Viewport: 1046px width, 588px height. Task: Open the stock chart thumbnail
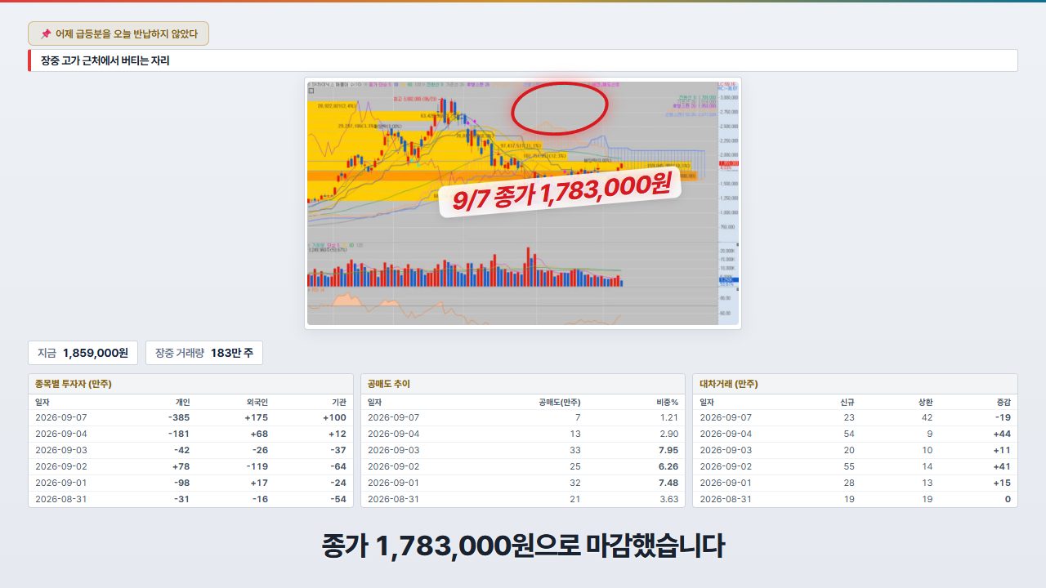[x=523, y=203]
